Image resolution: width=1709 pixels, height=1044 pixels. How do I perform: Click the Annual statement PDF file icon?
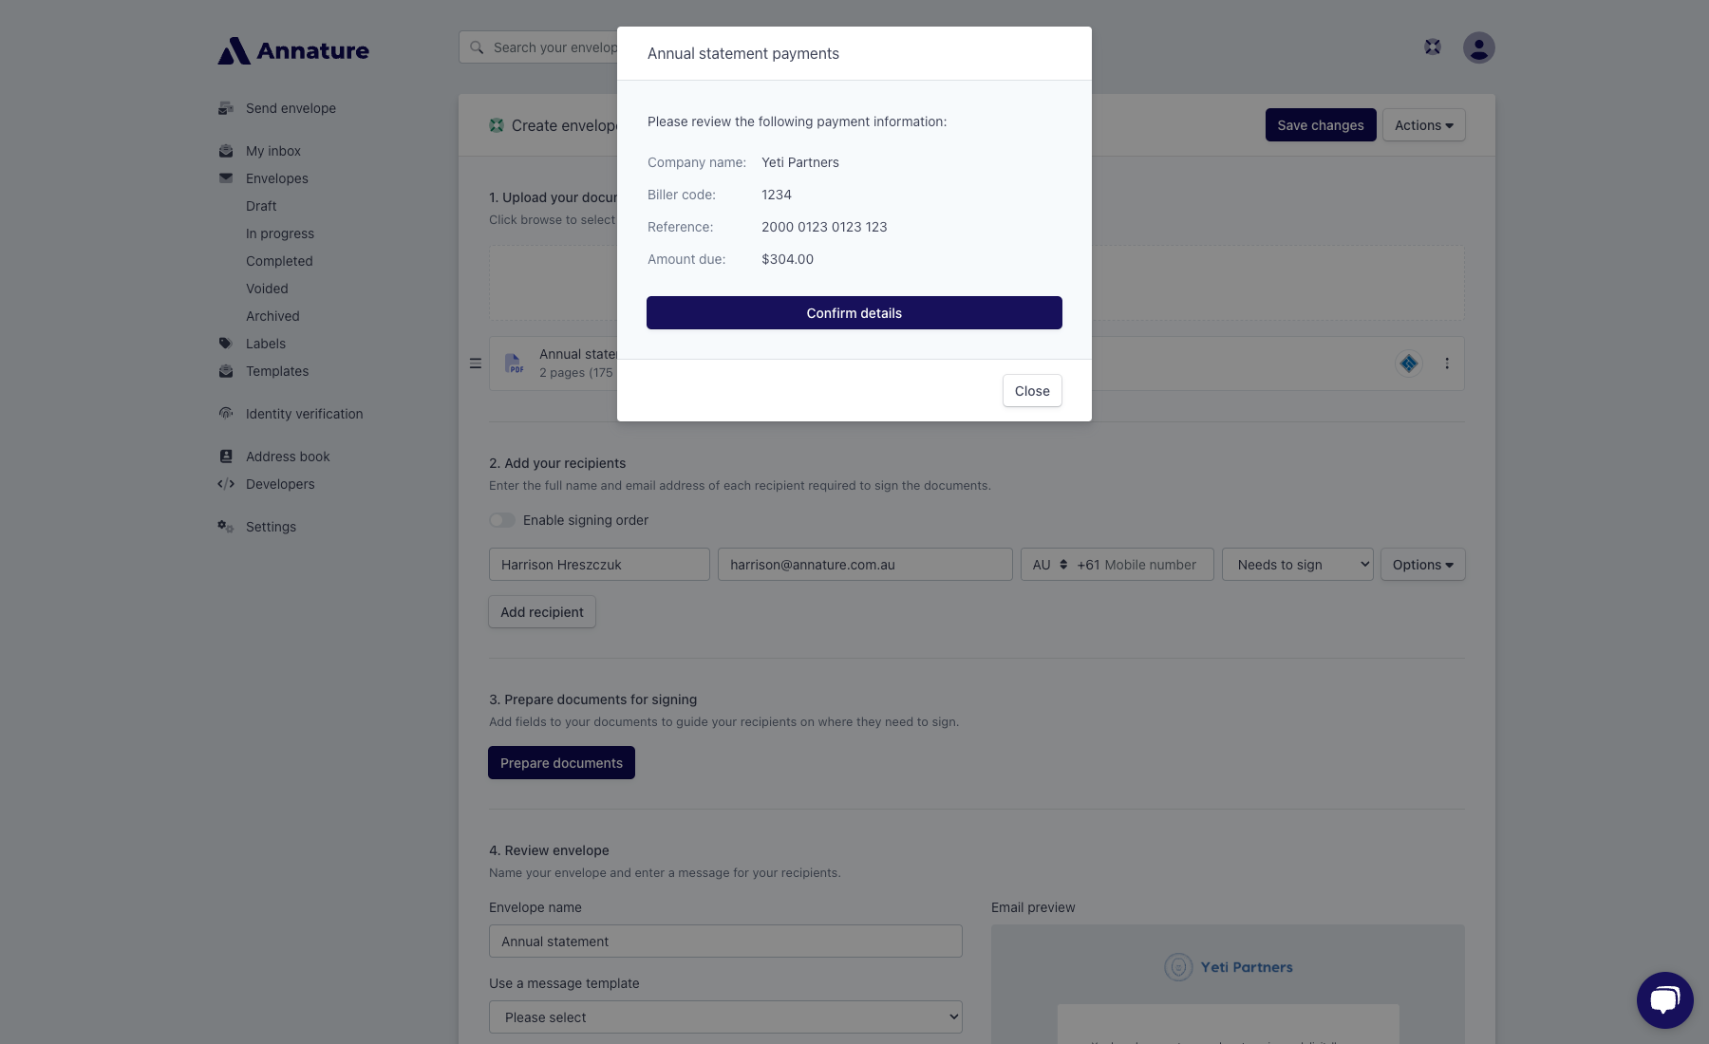click(x=514, y=364)
